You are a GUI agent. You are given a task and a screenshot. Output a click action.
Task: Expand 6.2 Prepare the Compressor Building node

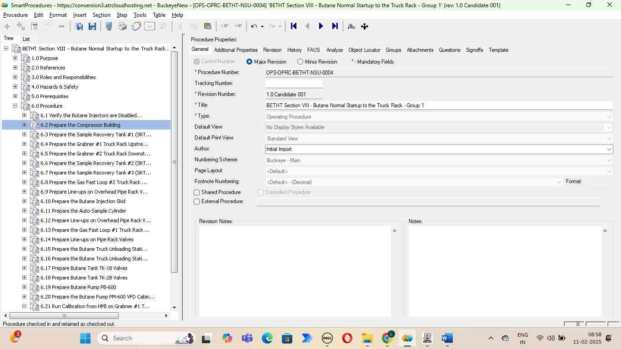pos(24,125)
